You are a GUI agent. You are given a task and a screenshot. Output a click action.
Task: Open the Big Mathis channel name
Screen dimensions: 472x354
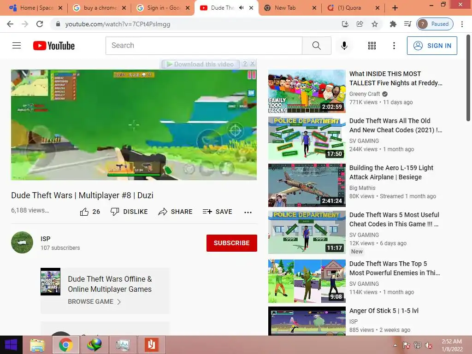point(362,188)
